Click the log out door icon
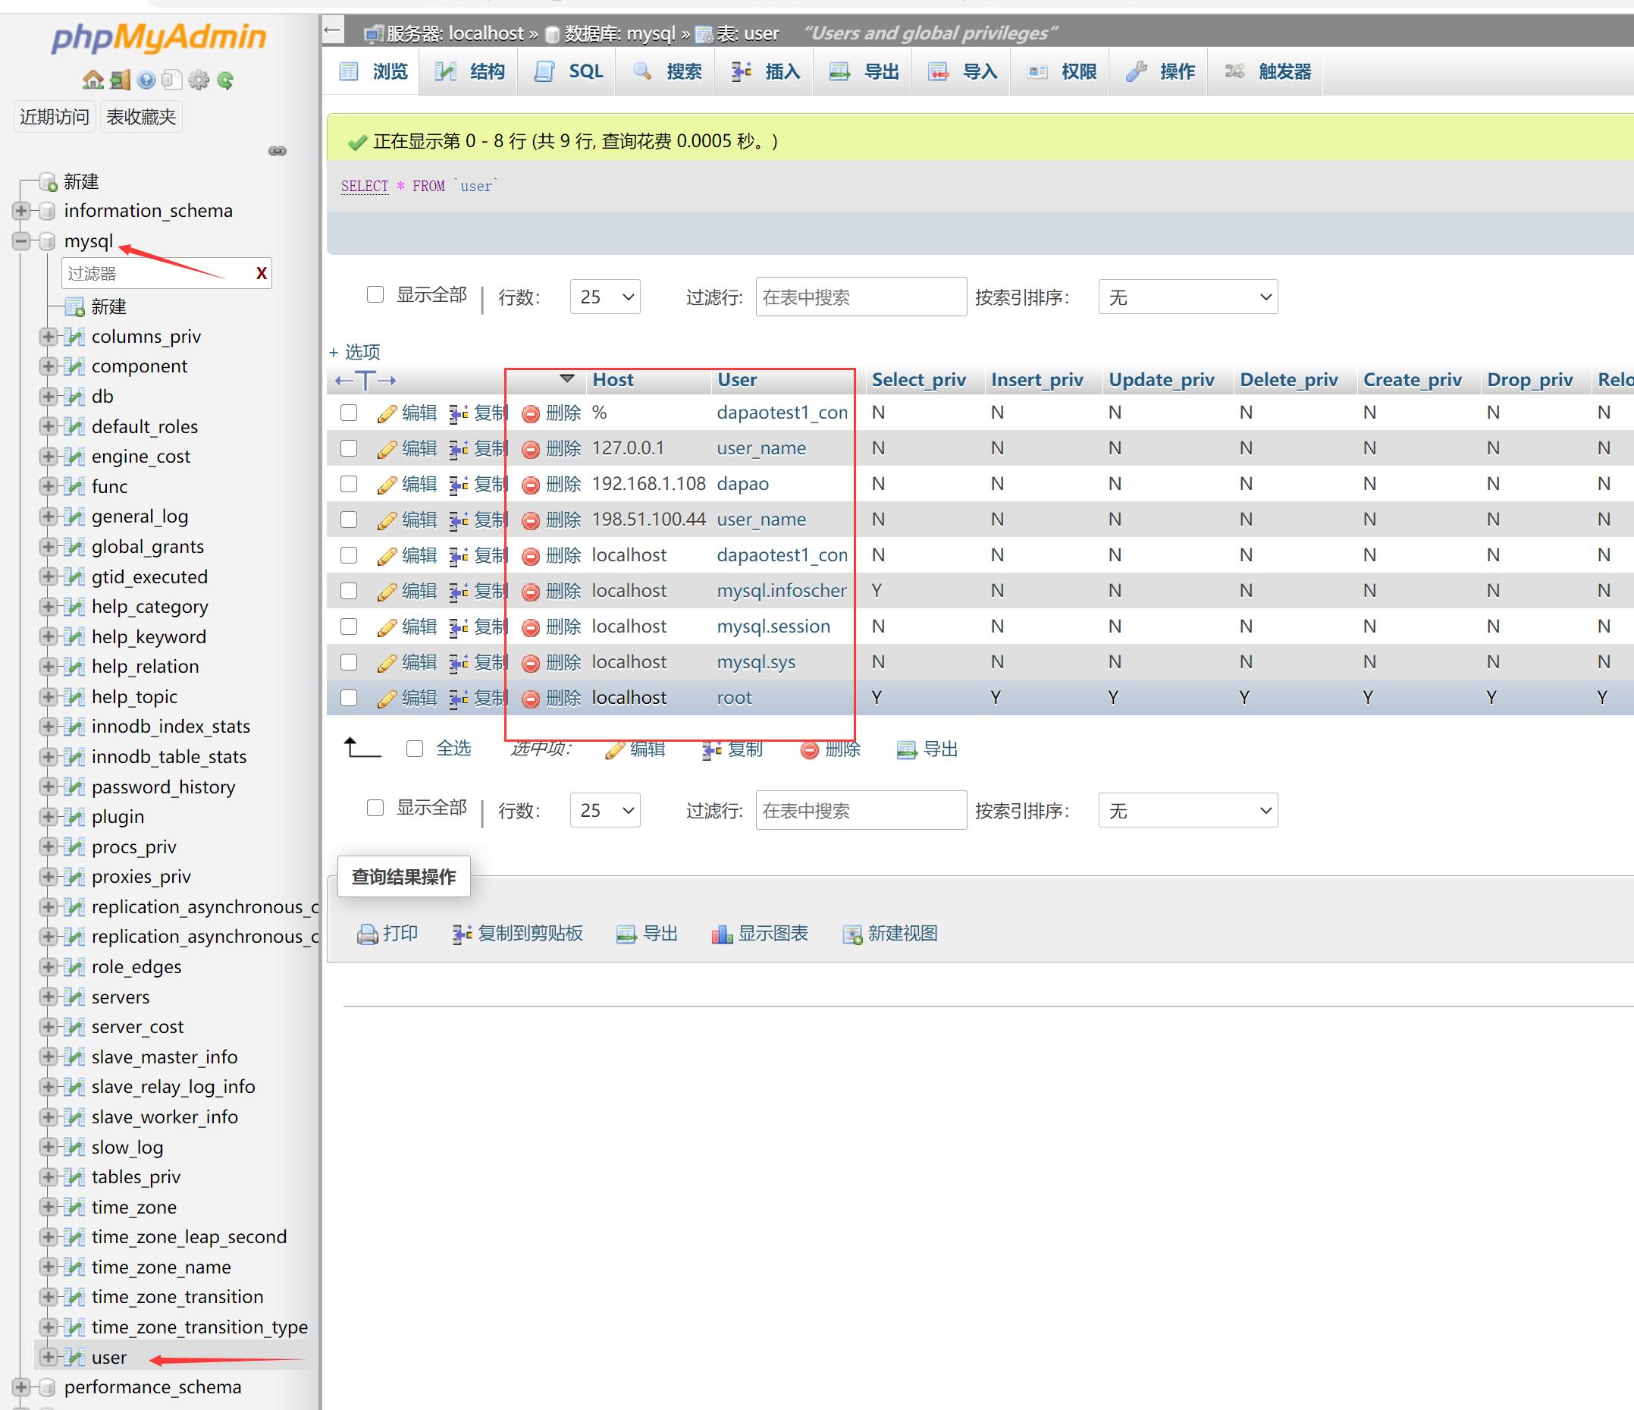Viewport: 1634px width, 1410px height. tap(120, 80)
